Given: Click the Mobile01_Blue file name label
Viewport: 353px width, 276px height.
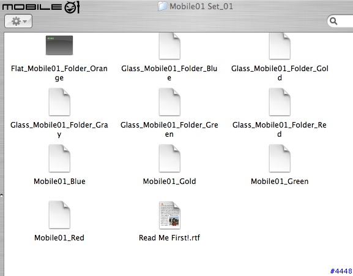Looking at the screenshot, I should (59, 182).
